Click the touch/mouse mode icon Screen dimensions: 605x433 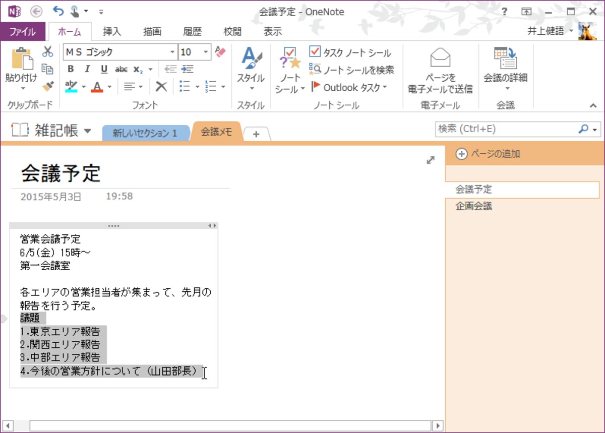click(75, 11)
